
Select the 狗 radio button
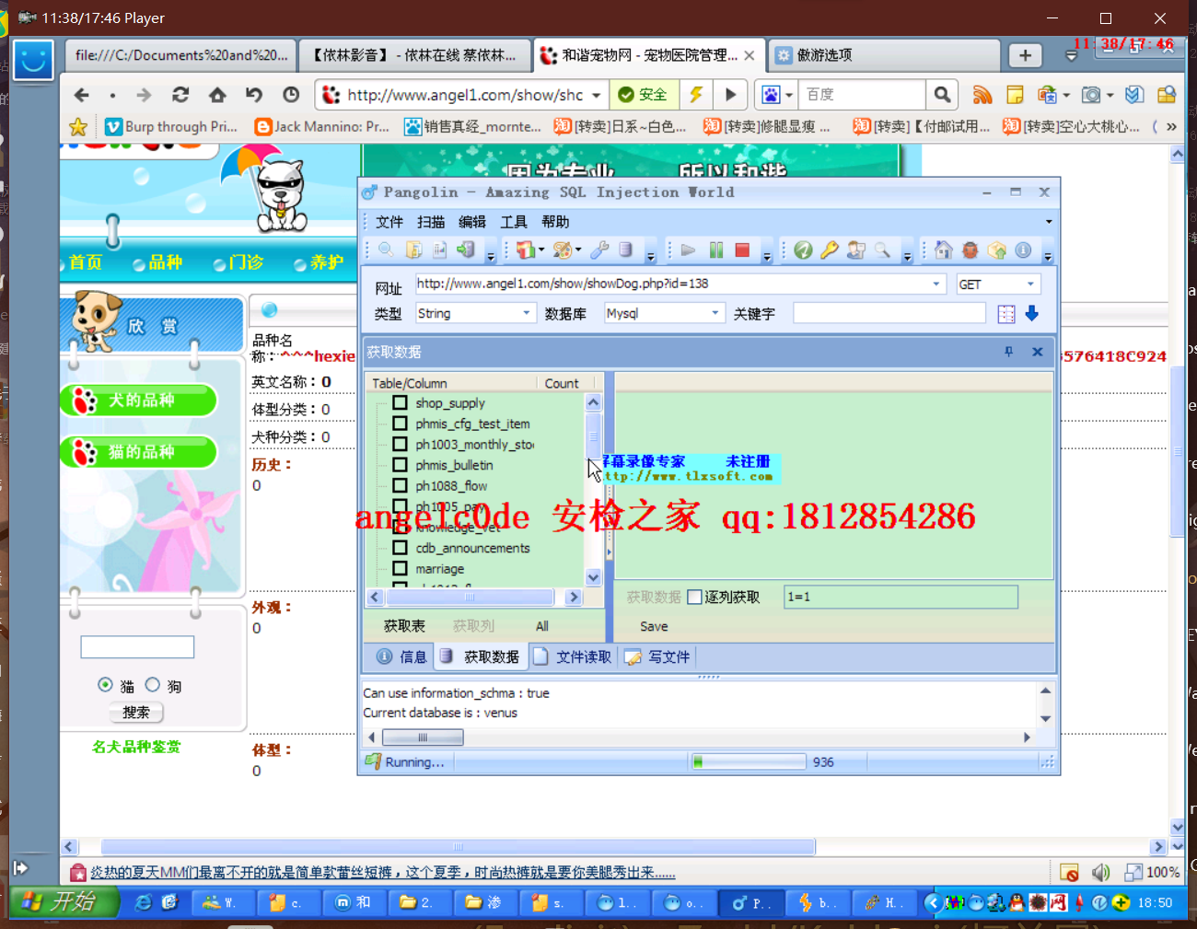(x=153, y=685)
